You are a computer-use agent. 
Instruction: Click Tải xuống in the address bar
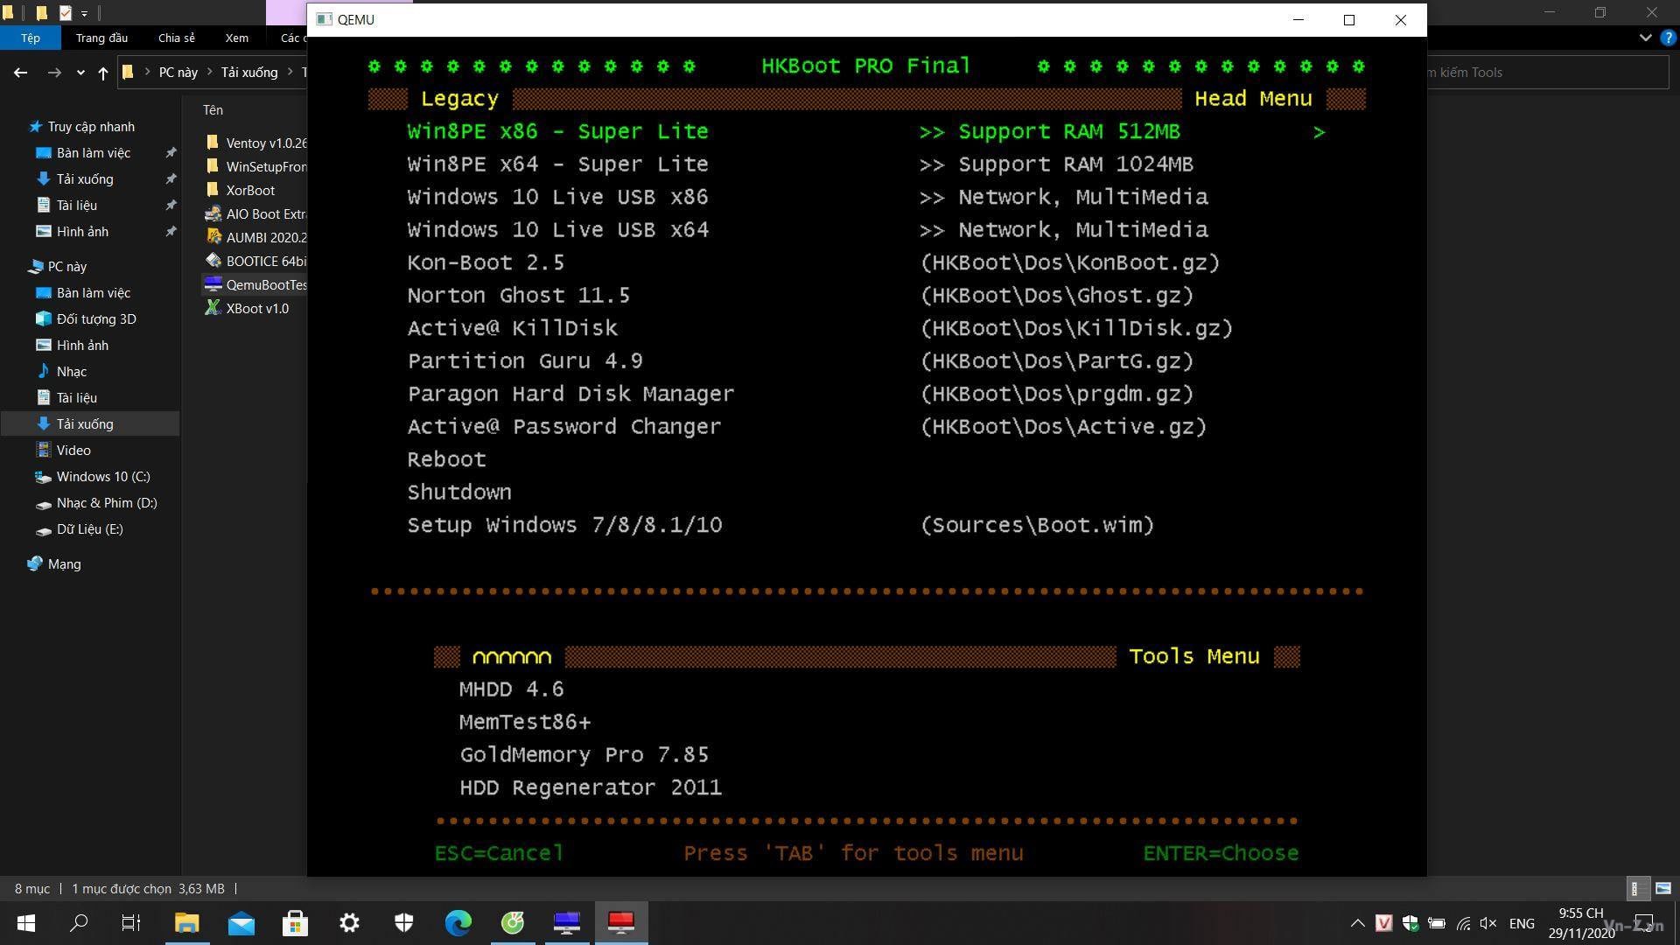(x=249, y=73)
